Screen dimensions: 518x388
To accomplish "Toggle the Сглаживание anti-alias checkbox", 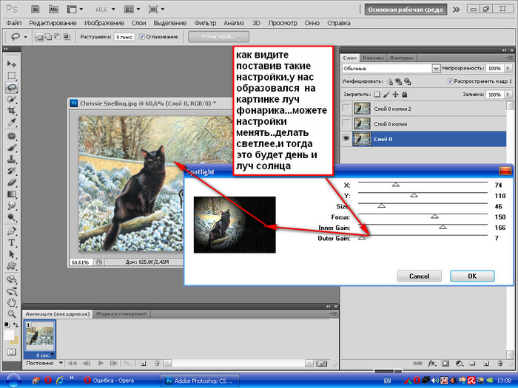I will click(x=142, y=37).
